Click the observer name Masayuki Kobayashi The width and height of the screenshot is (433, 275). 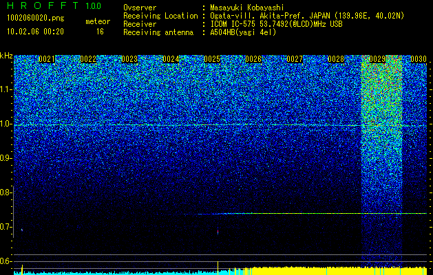pos(247,8)
